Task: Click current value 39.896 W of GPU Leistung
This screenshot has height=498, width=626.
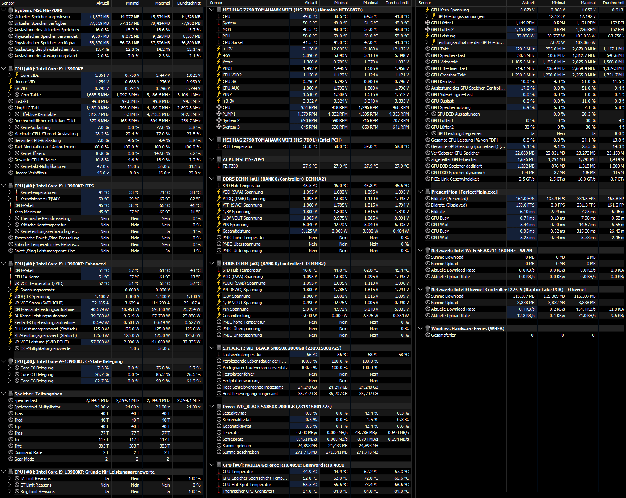Action: click(x=521, y=36)
